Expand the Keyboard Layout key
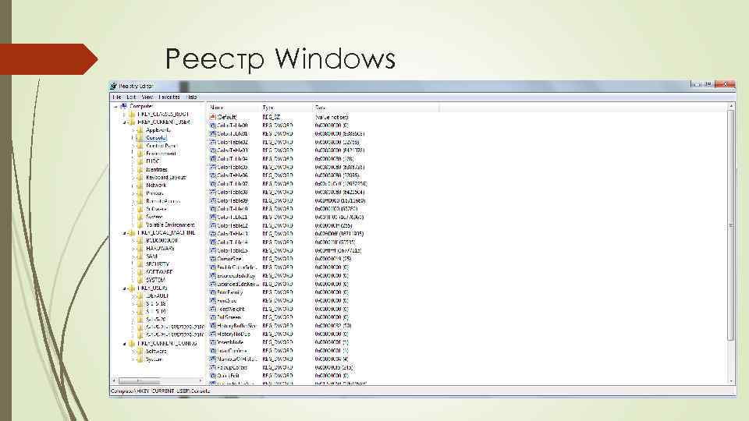Viewport: 749px width, 421px height. [x=133, y=178]
